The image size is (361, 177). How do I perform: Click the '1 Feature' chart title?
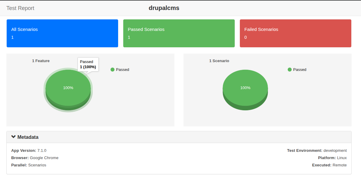41,61
